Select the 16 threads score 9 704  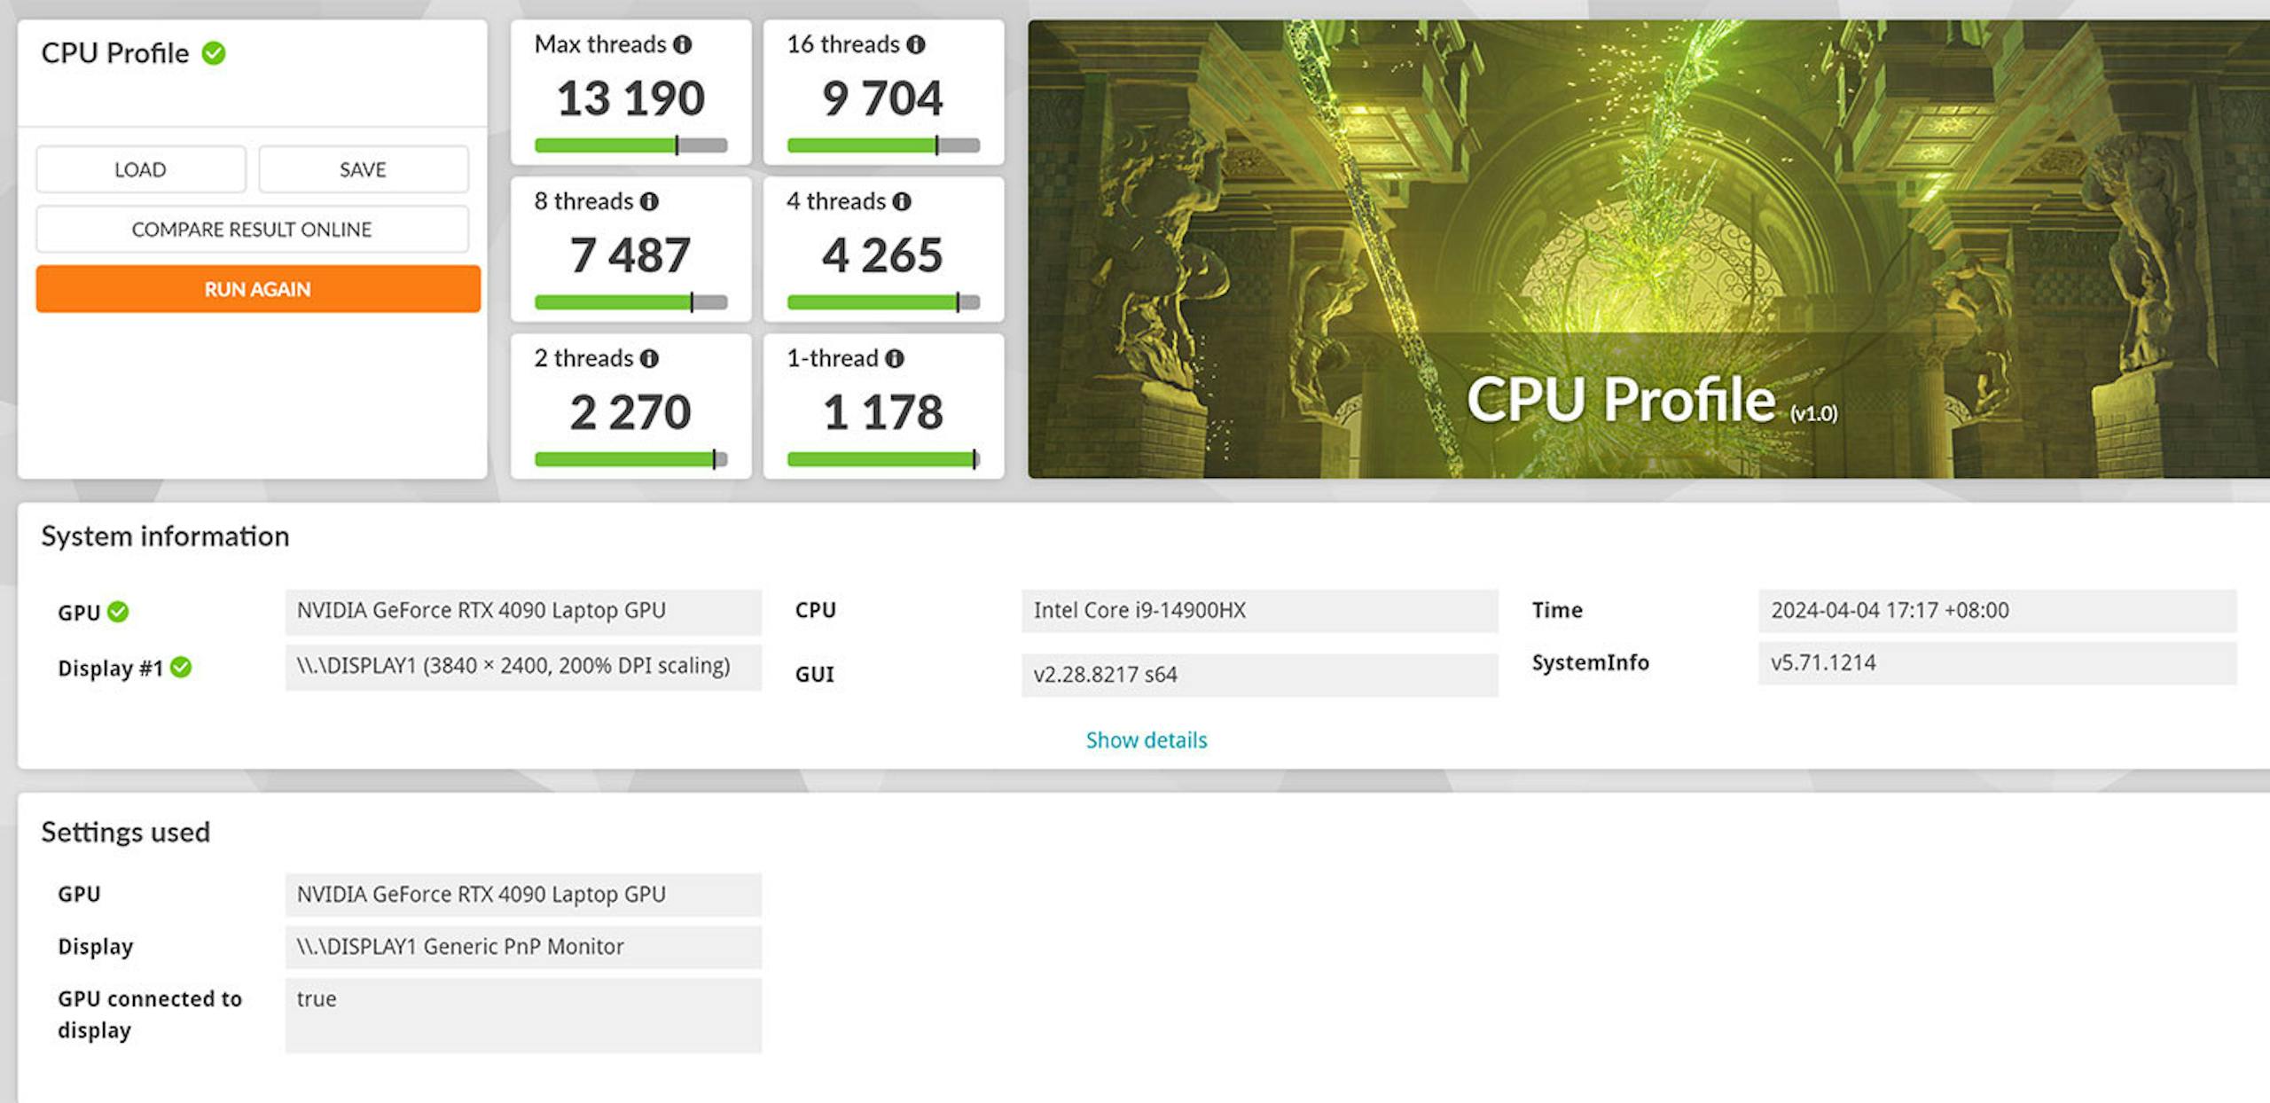tap(883, 98)
